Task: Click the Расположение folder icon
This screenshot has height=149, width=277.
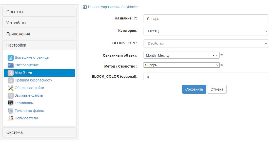Action: pos(11,65)
